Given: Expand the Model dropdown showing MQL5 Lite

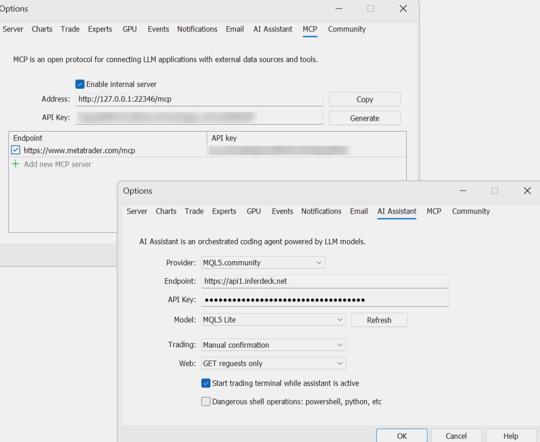Looking at the screenshot, I should point(274,320).
